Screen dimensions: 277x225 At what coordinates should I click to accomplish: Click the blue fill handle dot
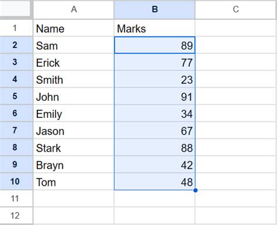[x=195, y=190]
